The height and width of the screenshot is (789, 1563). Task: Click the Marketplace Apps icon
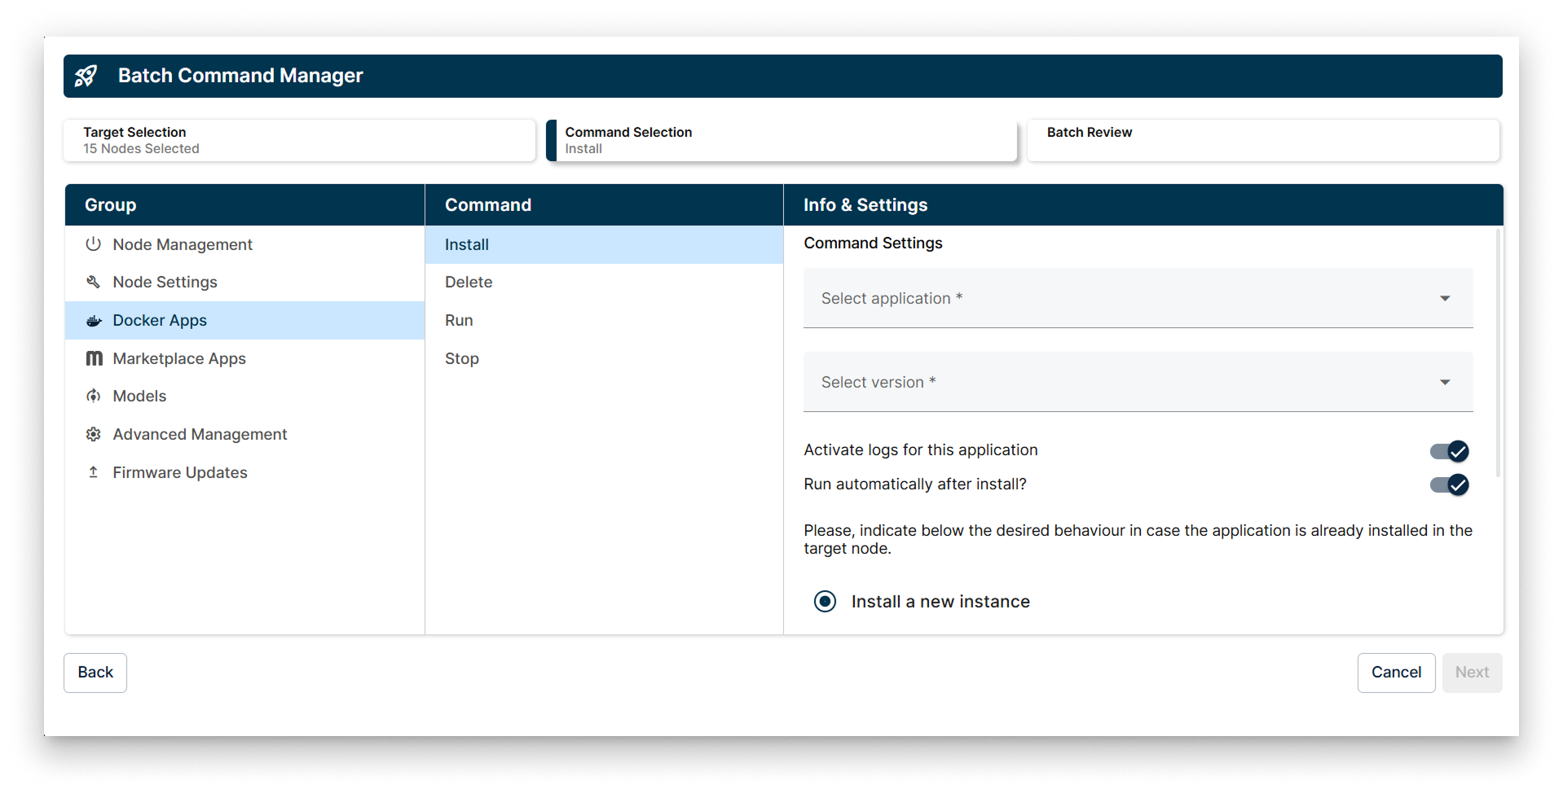tap(94, 358)
